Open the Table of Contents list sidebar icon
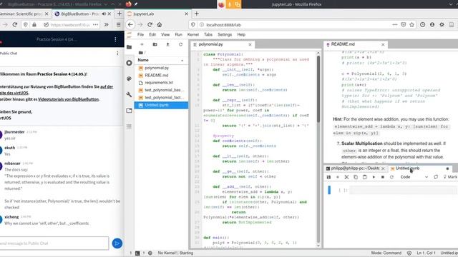The height and width of the screenshot is (257, 458). pos(129,126)
